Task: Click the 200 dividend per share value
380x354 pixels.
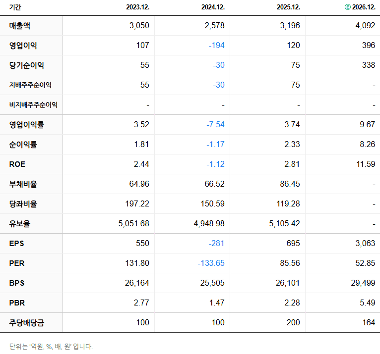Action: tap(293, 323)
